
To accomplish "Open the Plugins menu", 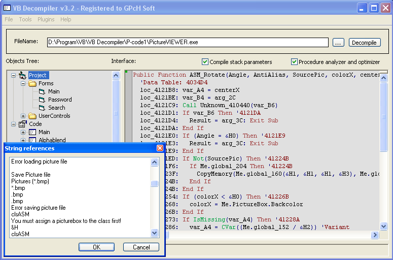I will click(46, 19).
